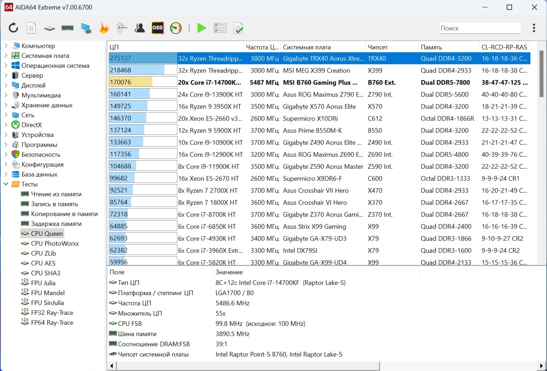Select the CPU PhotoWorxx test
This screenshot has height=371, width=547.
(55, 243)
